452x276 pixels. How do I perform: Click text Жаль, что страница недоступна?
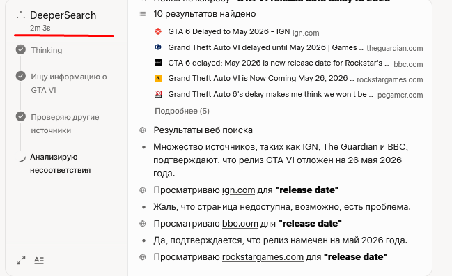282,207
